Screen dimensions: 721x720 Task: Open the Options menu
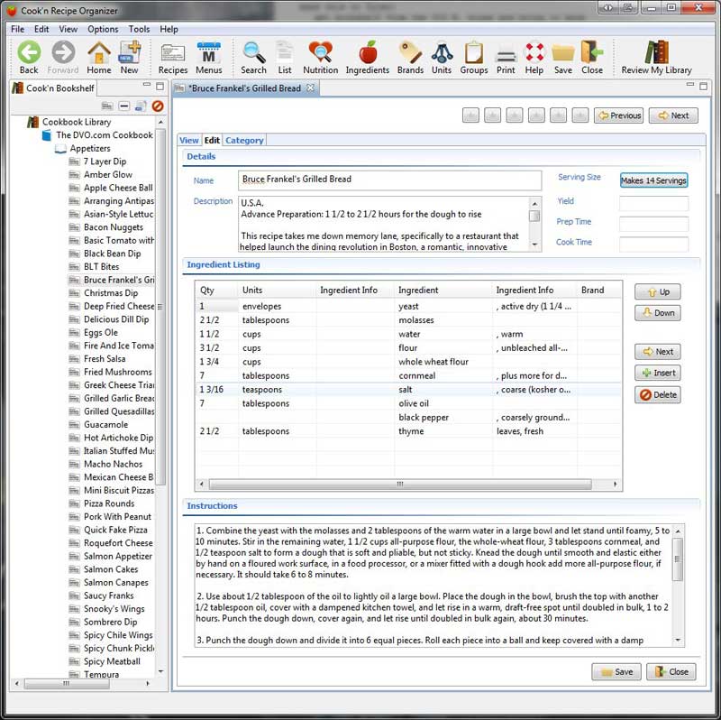click(103, 29)
